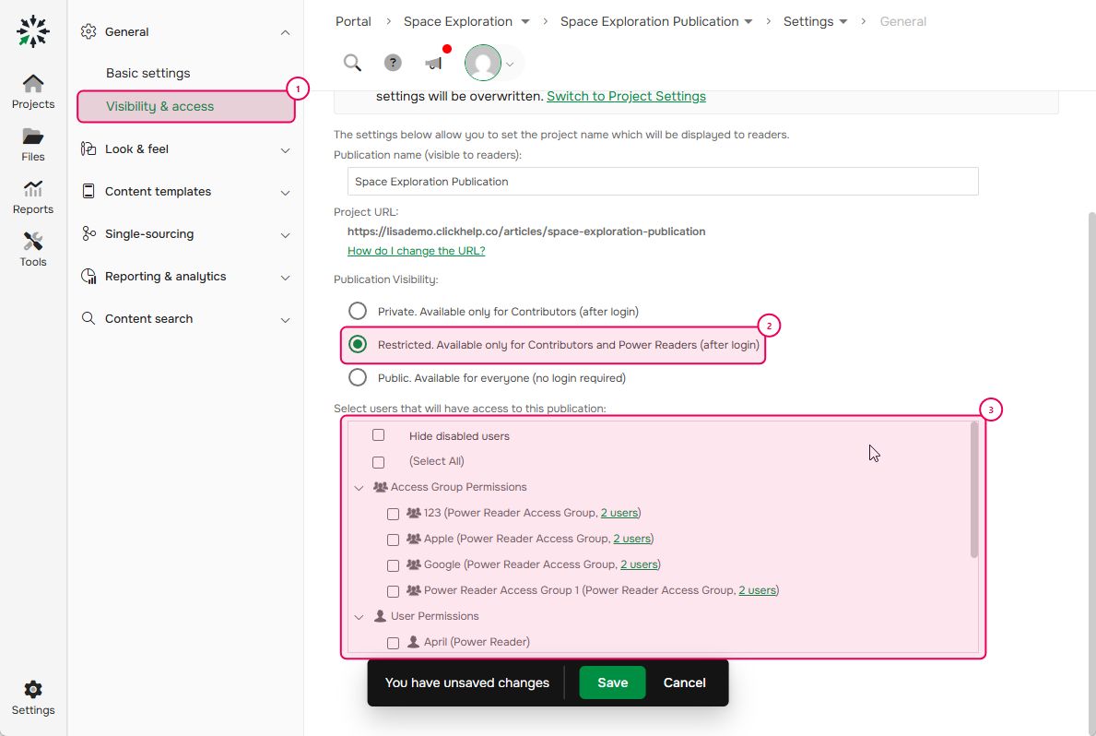Click the General breadcrumb item
This screenshot has width=1096, height=736.
tap(902, 22)
